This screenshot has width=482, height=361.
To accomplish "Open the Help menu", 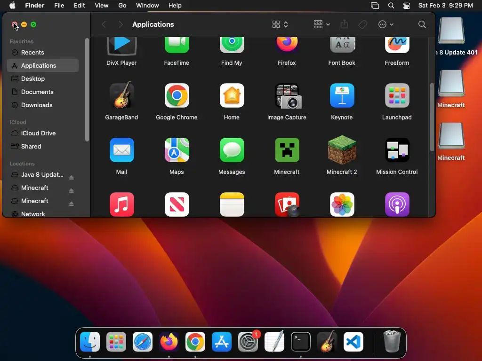I will (175, 6).
